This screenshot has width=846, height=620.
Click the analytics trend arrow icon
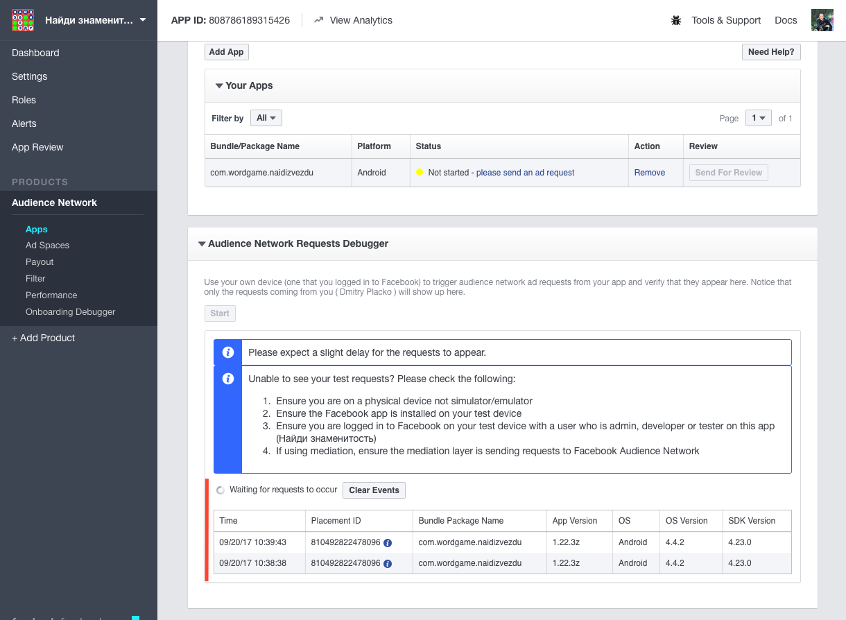click(319, 20)
